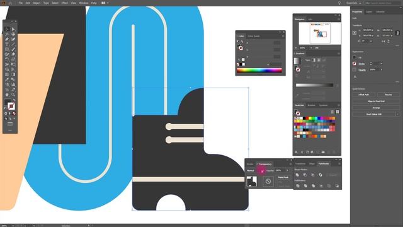Screen dimensions: 403x227
Task: Enable Linear gradient type
Action: click(x=314, y=60)
